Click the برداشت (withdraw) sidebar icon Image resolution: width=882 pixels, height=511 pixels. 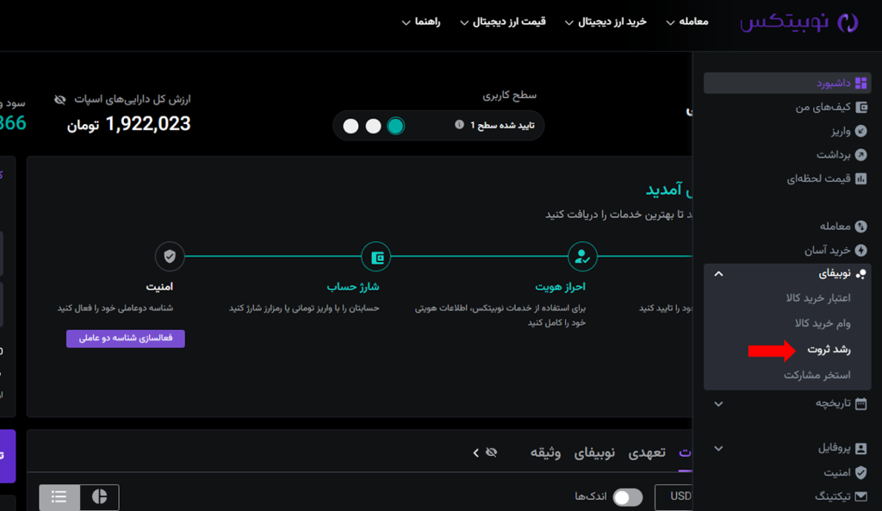(x=860, y=155)
